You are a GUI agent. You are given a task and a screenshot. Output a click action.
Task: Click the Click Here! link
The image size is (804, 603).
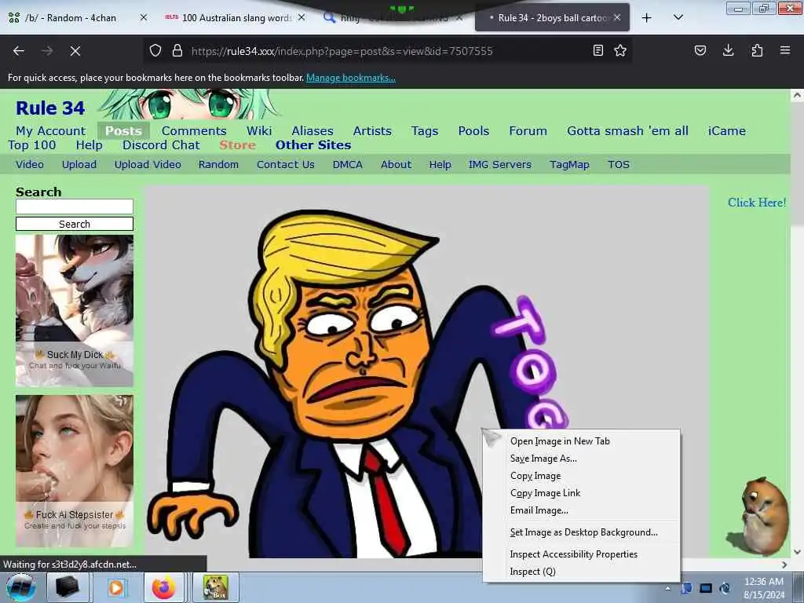[757, 203]
